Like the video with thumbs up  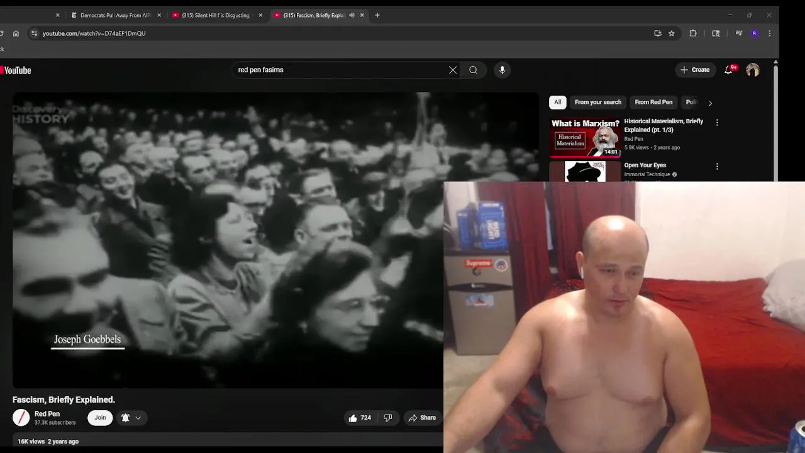[360, 418]
